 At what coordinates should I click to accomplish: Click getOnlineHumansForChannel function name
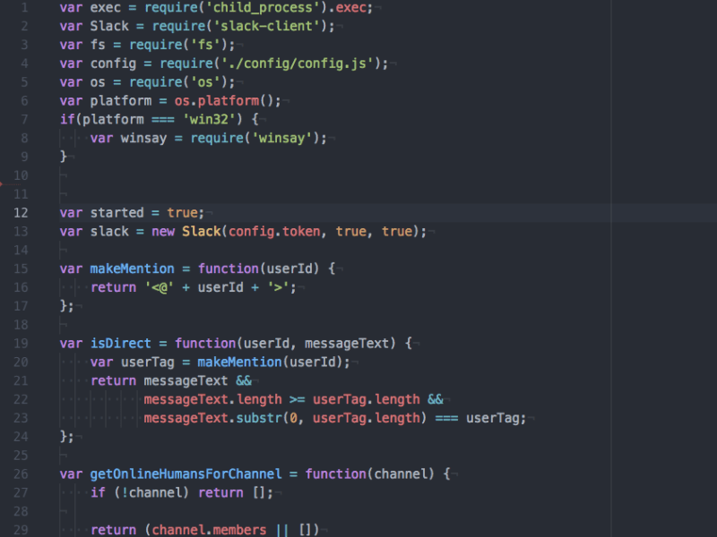186,474
